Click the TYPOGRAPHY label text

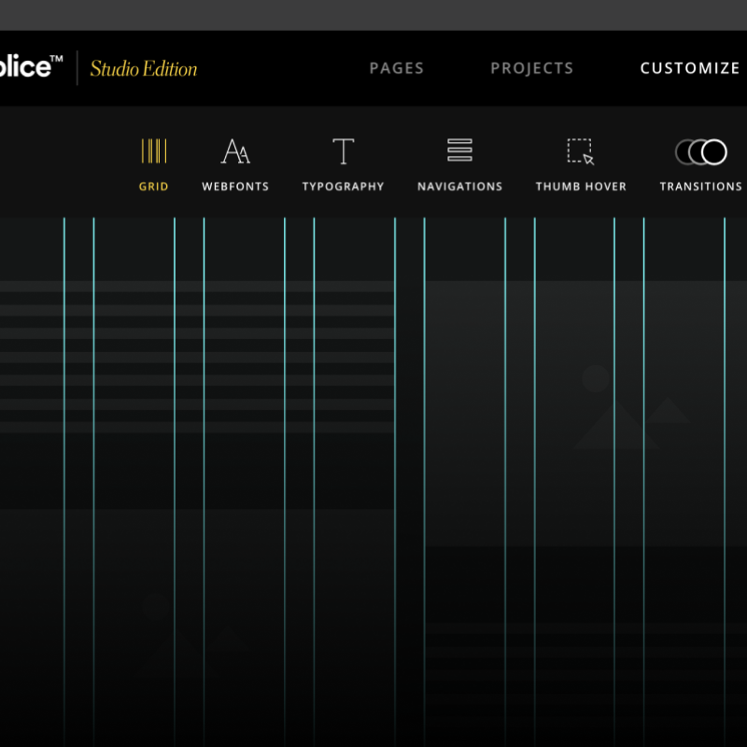pyautogui.click(x=343, y=186)
